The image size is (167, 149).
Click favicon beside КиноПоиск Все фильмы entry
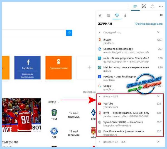[x=100, y=131]
